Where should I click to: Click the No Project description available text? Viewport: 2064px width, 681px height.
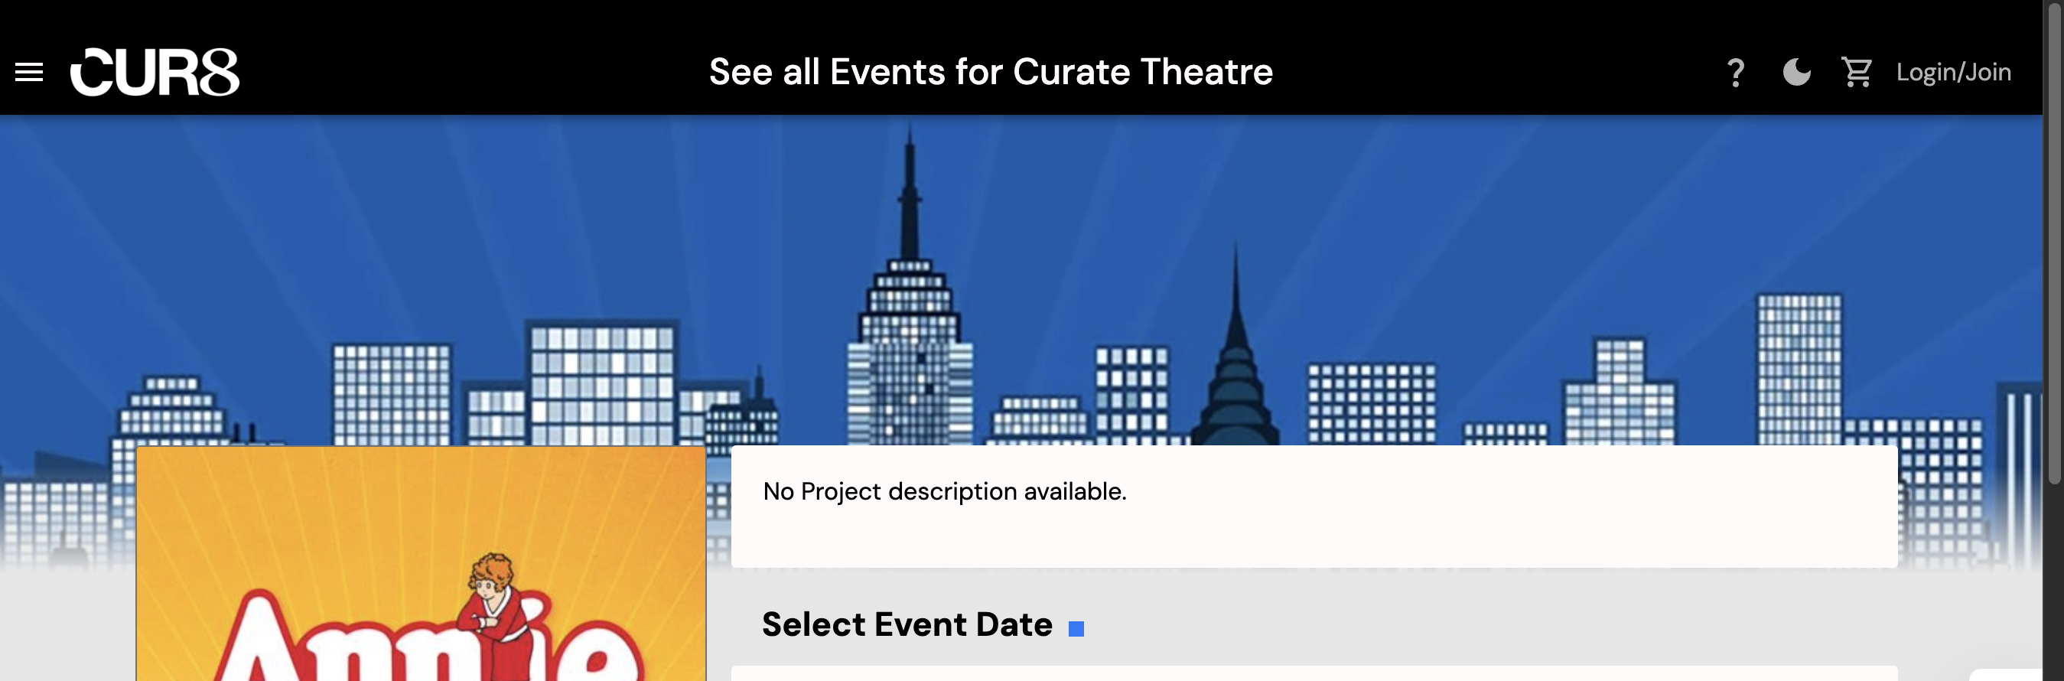click(x=945, y=491)
